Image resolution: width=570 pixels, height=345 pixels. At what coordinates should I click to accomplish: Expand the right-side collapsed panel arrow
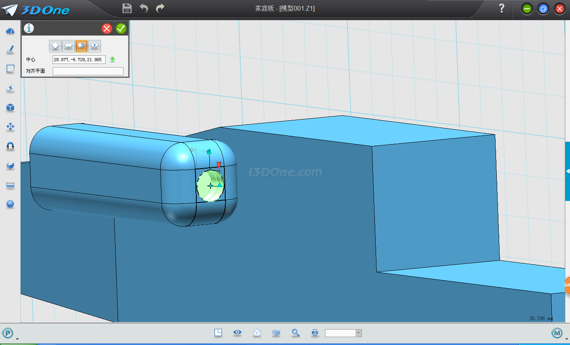tap(568, 171)
